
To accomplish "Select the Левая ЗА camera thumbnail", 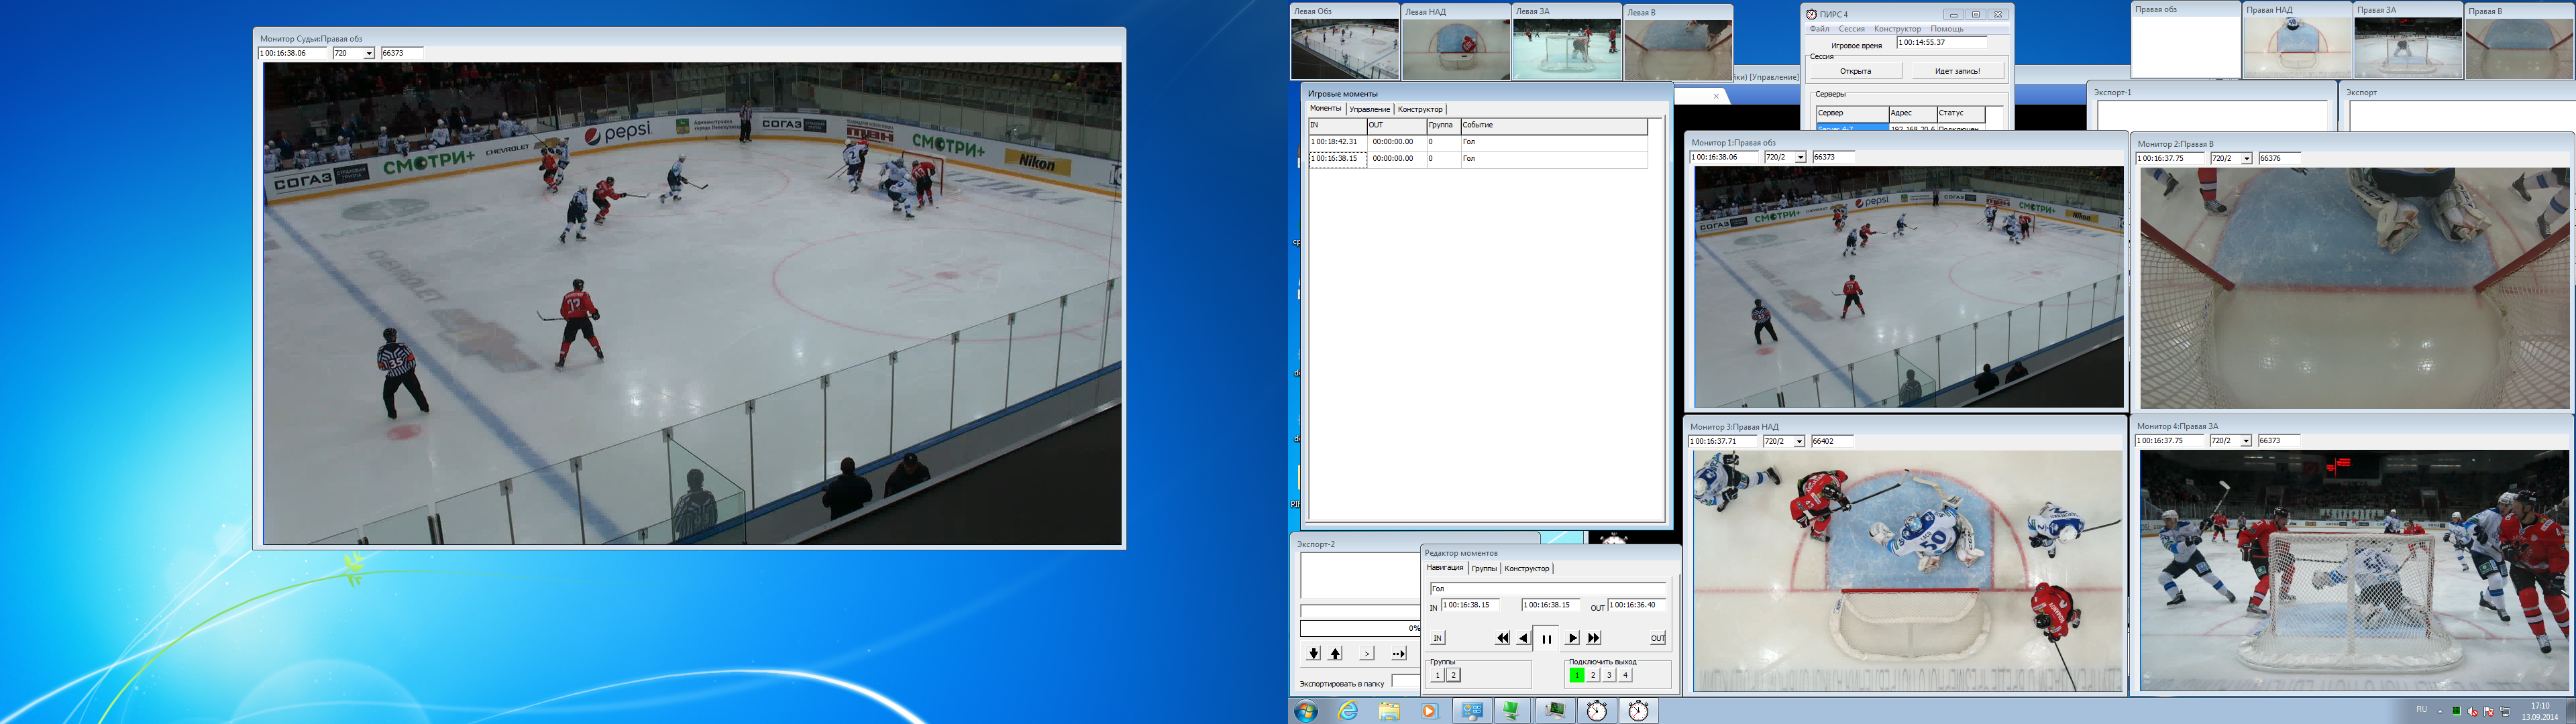I will click(1566, 42).
